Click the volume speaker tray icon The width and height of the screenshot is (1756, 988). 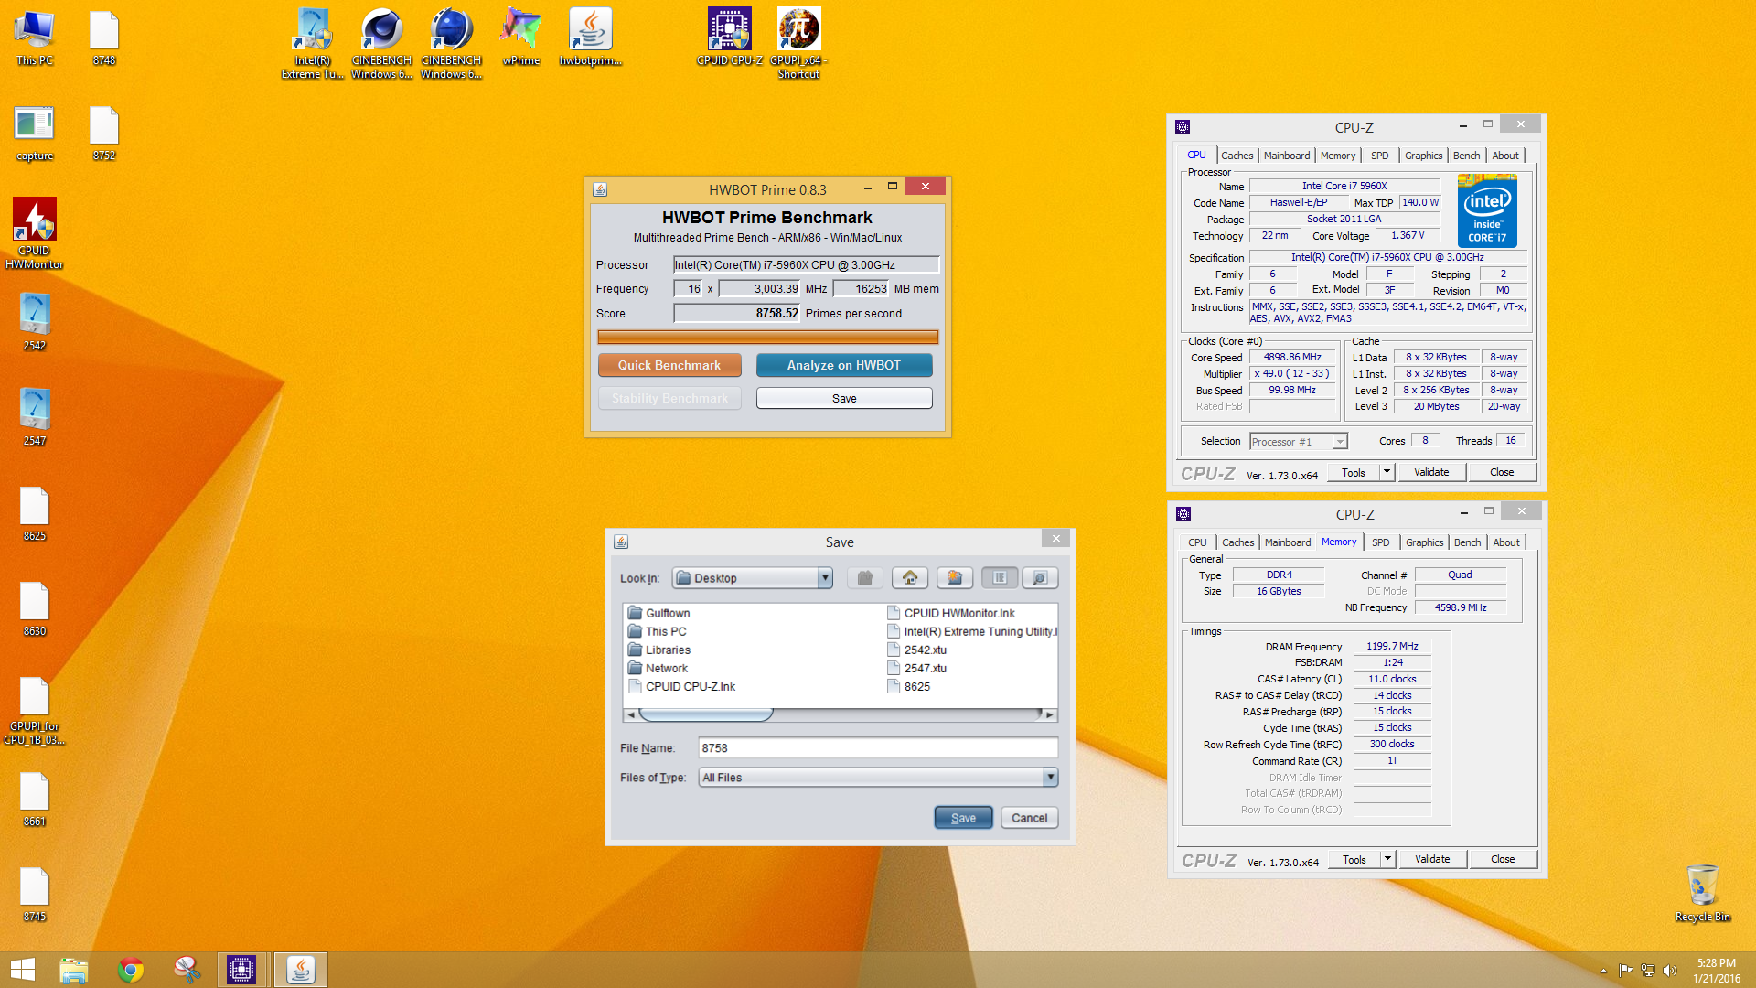(x=1670, y=971)
